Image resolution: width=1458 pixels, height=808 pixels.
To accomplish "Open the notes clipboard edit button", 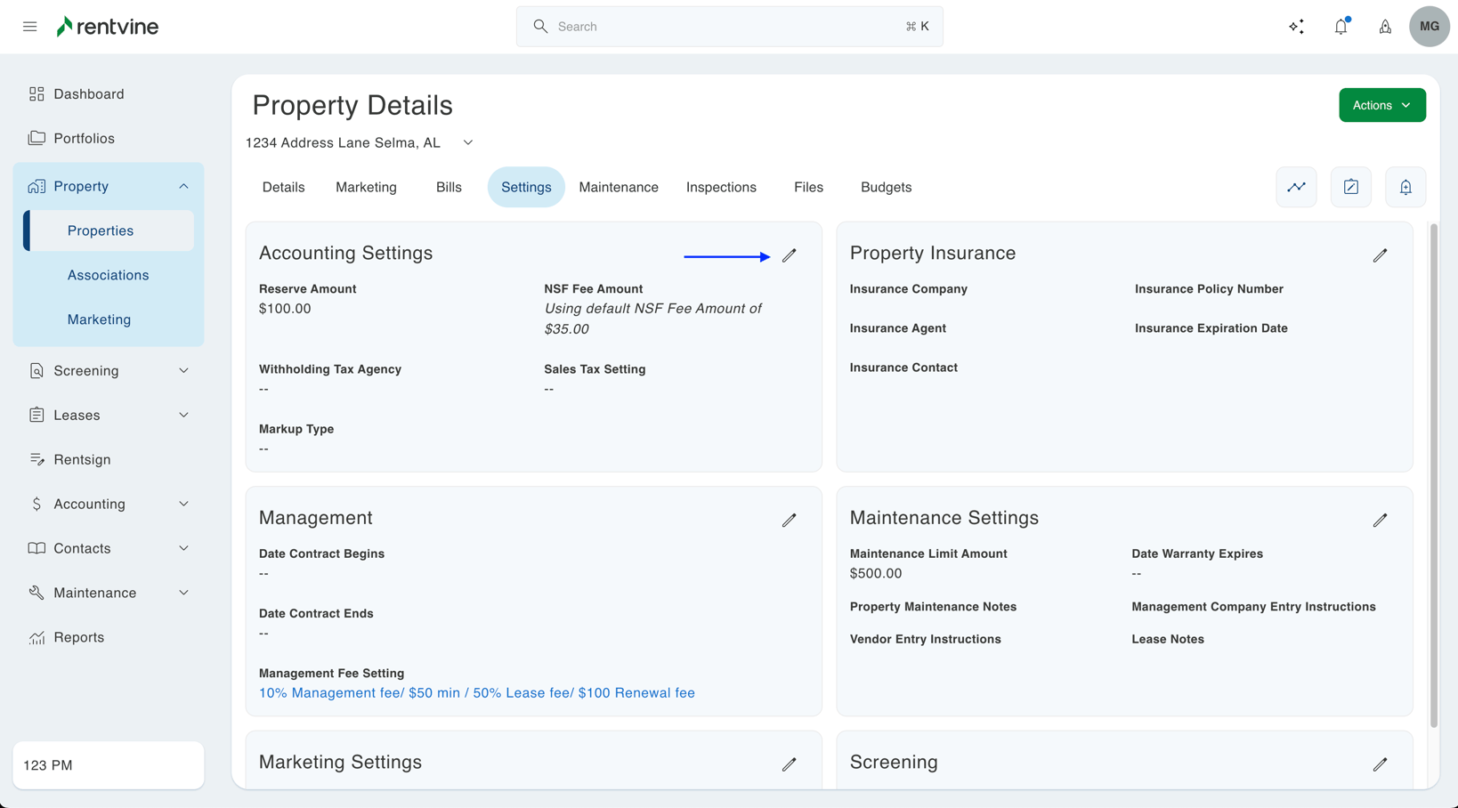I will (1351, 187).
